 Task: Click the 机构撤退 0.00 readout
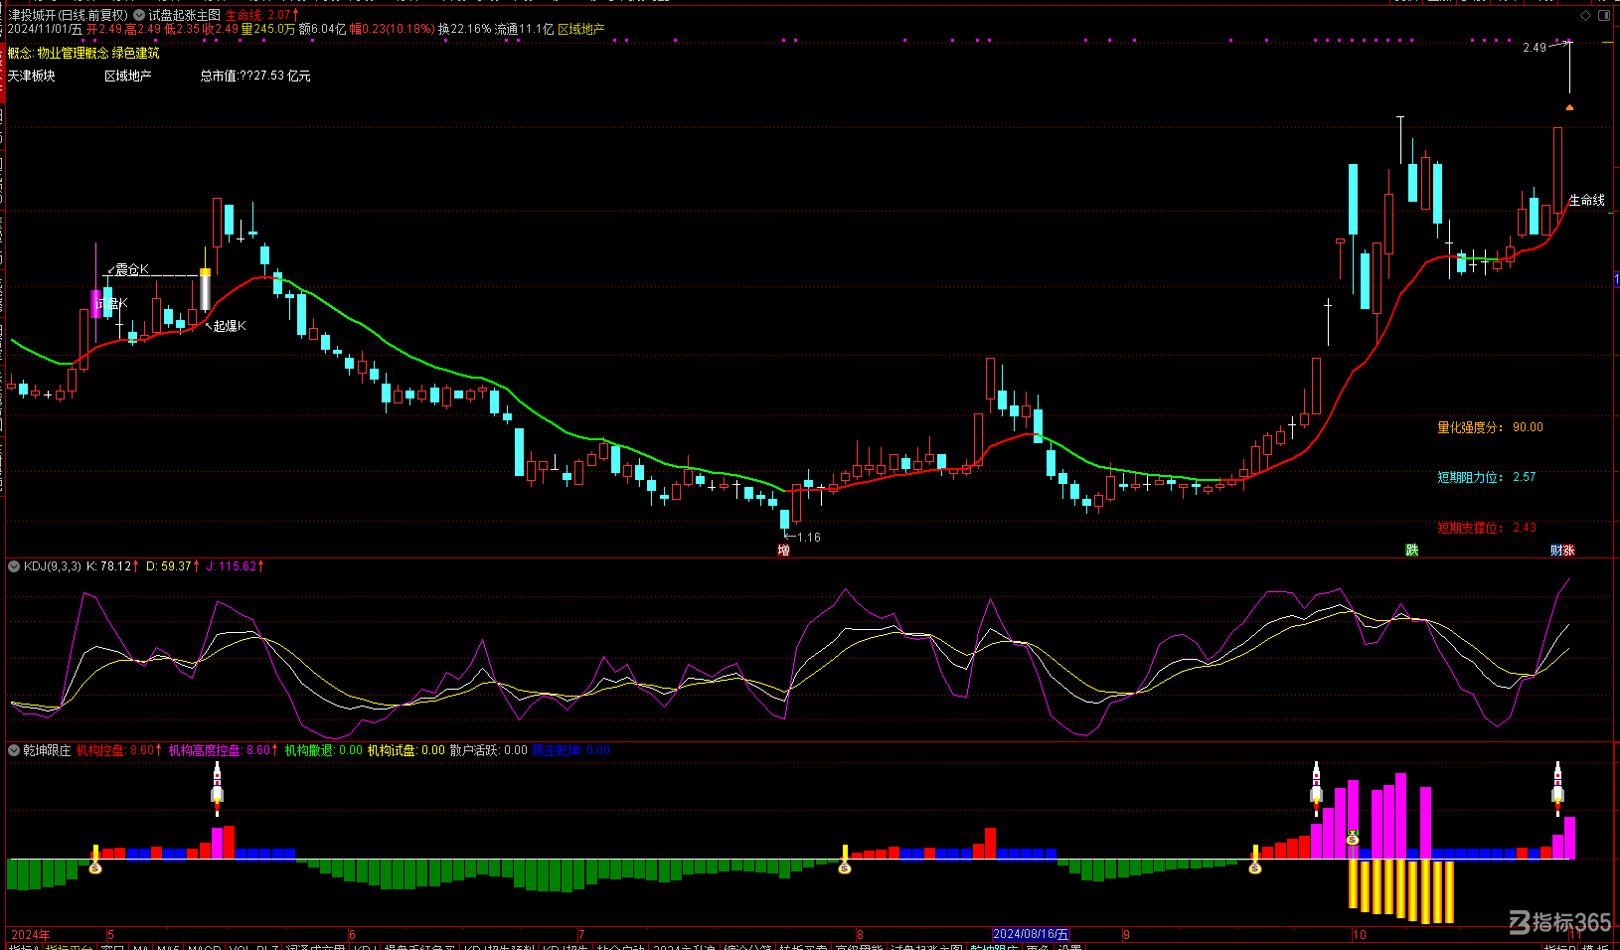[x=324, y=750]
